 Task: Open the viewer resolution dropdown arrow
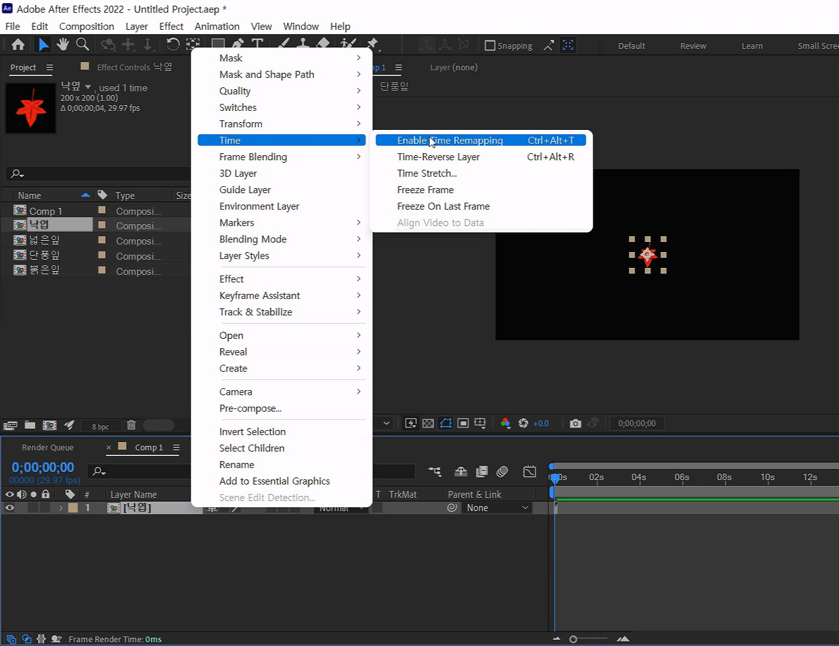(386, 423)
